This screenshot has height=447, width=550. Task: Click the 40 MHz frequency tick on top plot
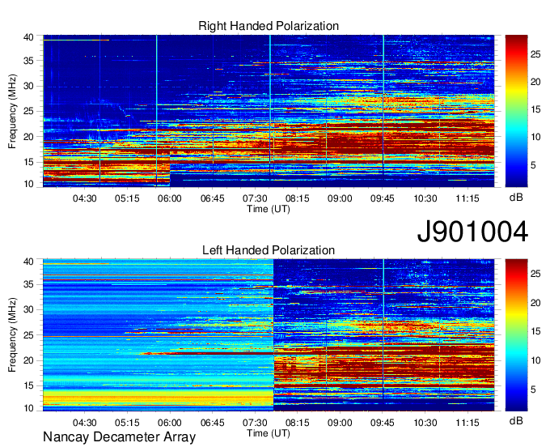coord(29,37)
